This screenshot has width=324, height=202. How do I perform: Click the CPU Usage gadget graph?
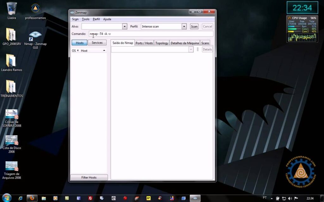click(x=302, y=38)
